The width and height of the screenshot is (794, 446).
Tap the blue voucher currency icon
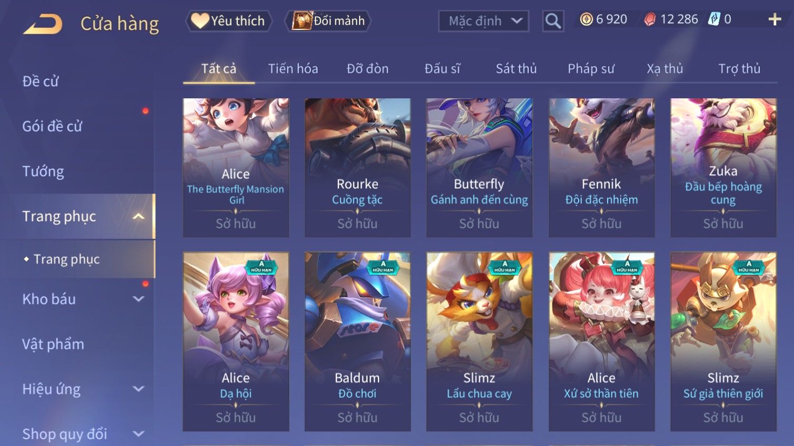713,19
